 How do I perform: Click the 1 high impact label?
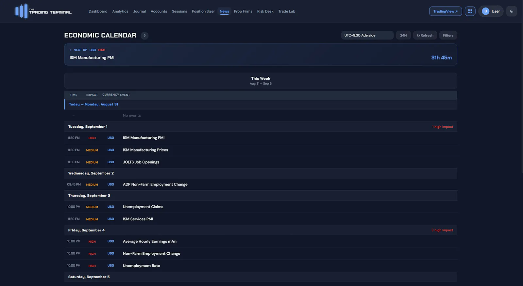(x=443, y=127)
